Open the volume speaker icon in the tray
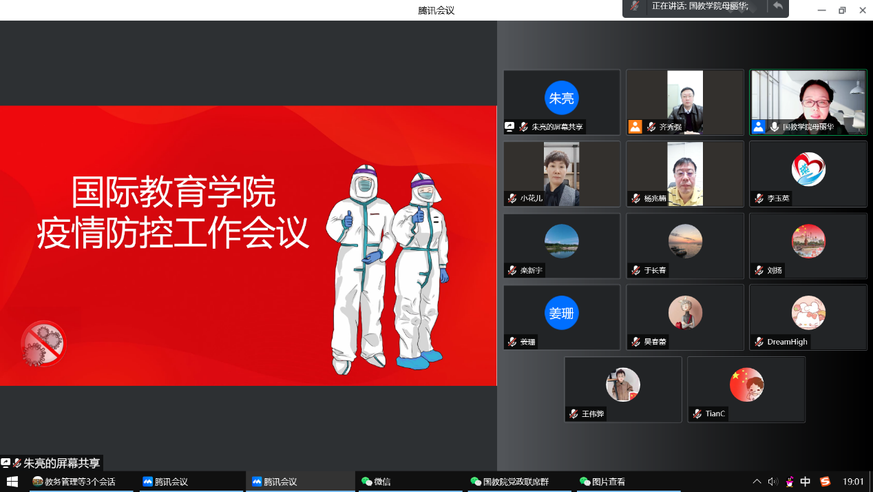This screenshot has height=492, width=873. [772, 482]
